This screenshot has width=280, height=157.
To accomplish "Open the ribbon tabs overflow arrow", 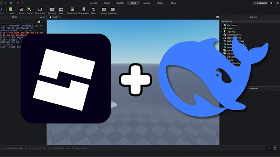I will point(187,3).
